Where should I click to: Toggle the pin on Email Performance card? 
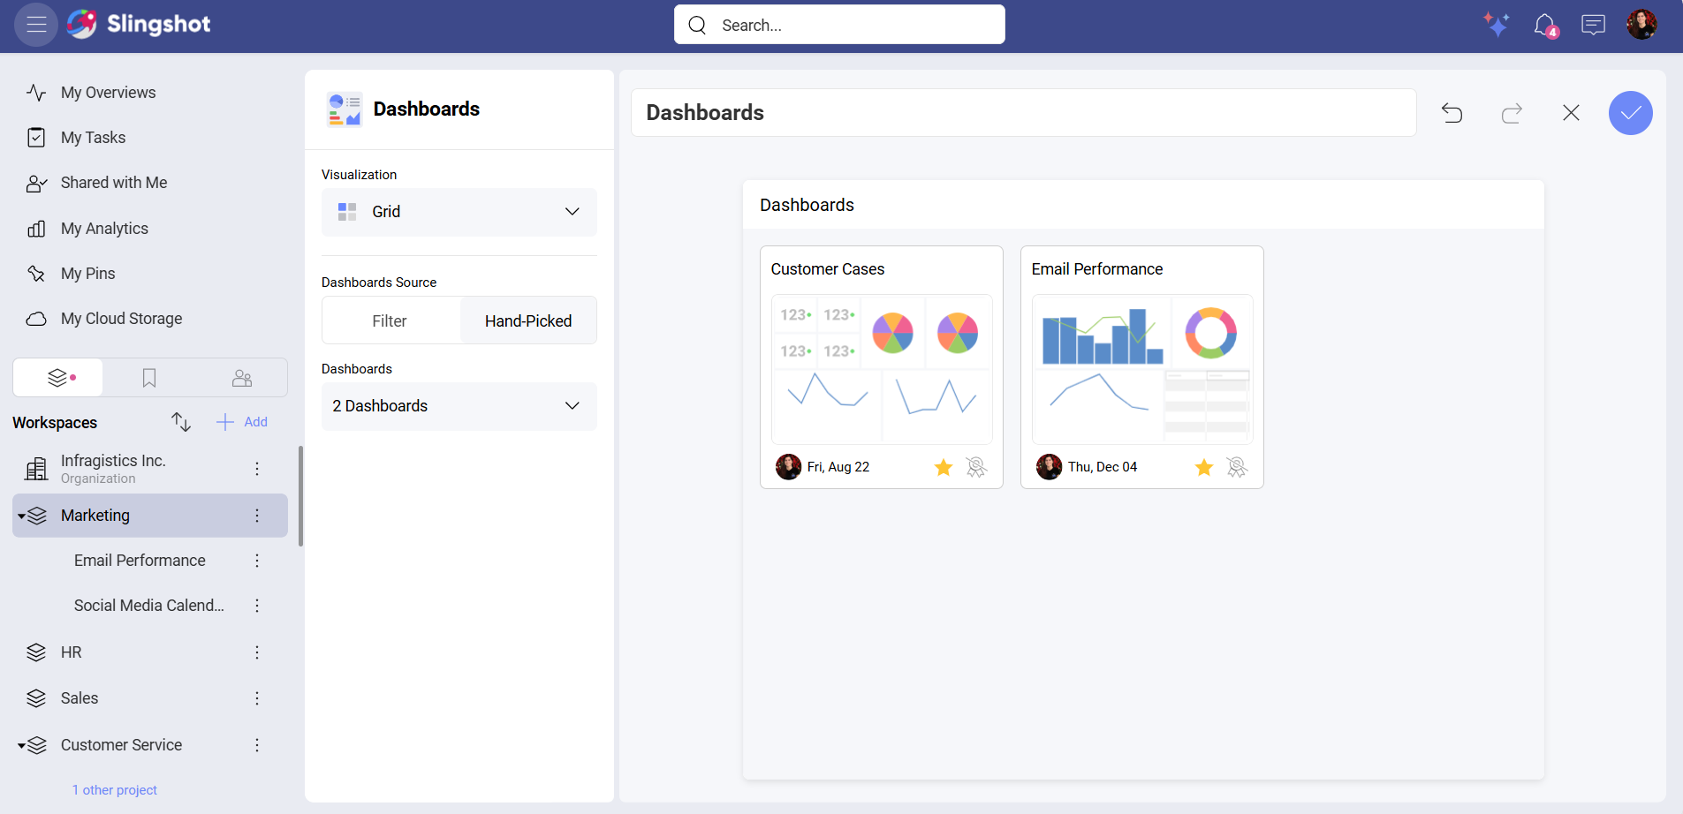click(x=1236, y=467)
